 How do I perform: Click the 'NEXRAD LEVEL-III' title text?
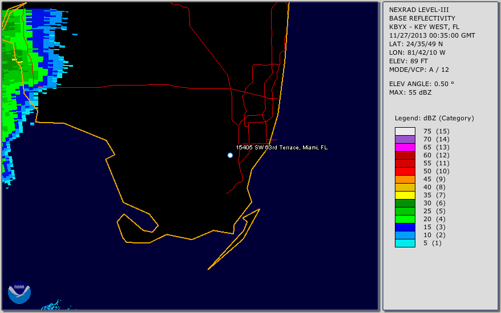[x=419, y=10]
